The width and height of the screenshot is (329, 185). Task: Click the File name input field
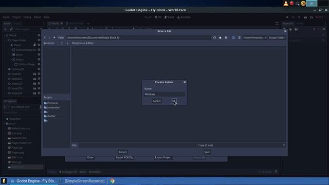click(x=137, y=145)
